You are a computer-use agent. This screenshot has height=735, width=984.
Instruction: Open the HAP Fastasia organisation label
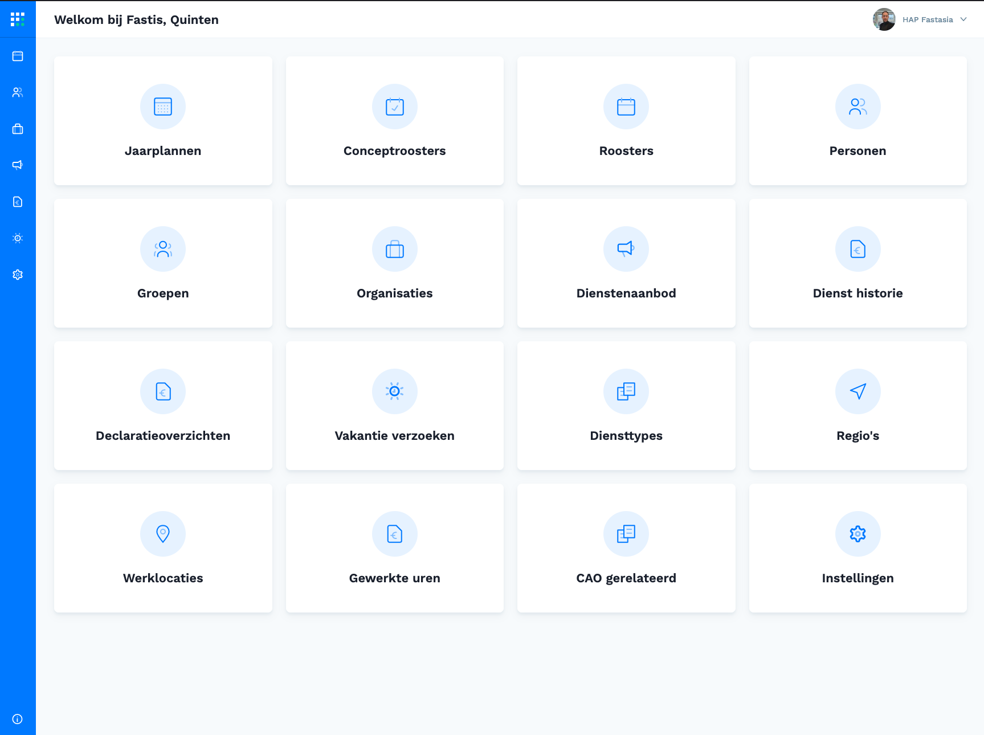click(x=928, y=19)
